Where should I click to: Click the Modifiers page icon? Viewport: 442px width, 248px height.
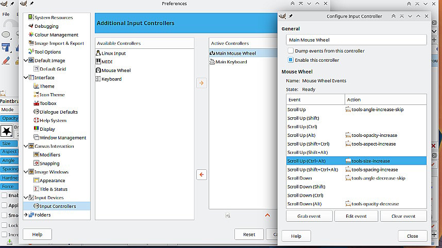tap(36, 154)
